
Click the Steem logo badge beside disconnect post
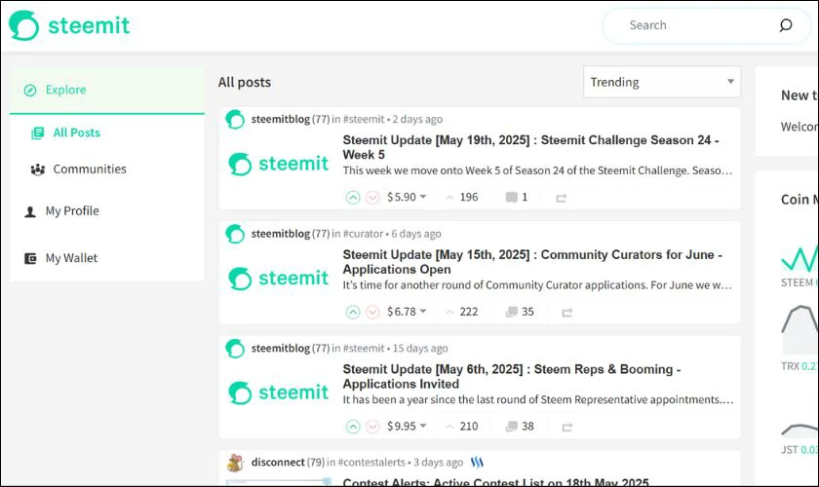point(477,462)
